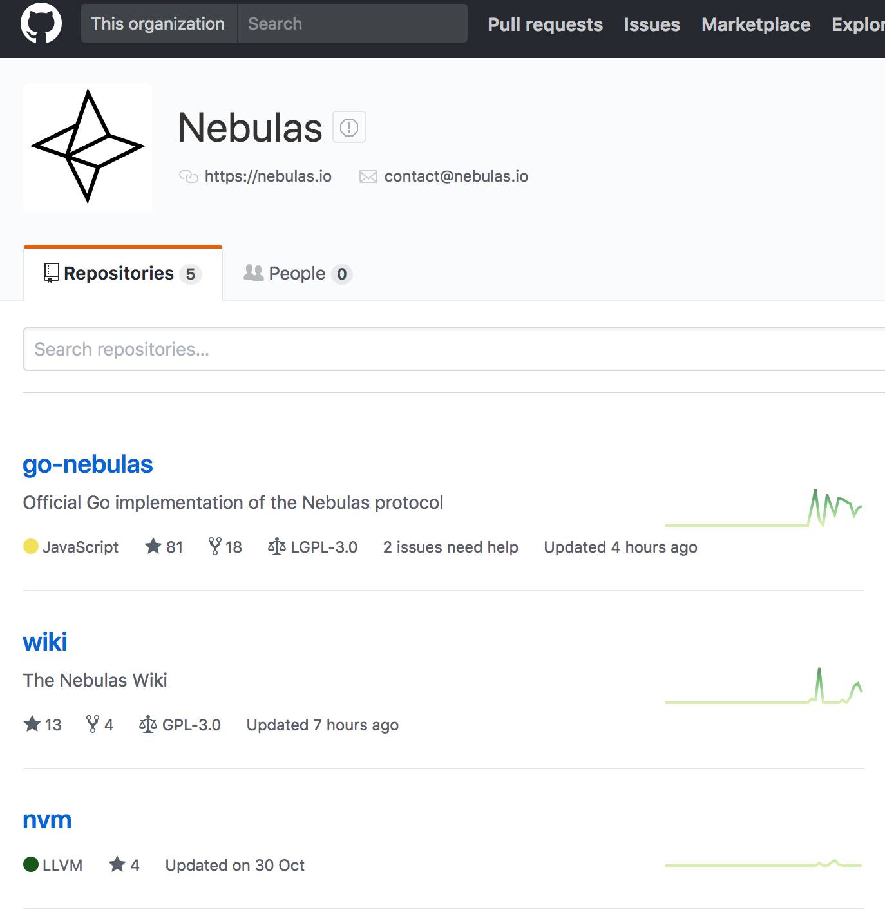Click the People count badge 0

pos(342,274)
